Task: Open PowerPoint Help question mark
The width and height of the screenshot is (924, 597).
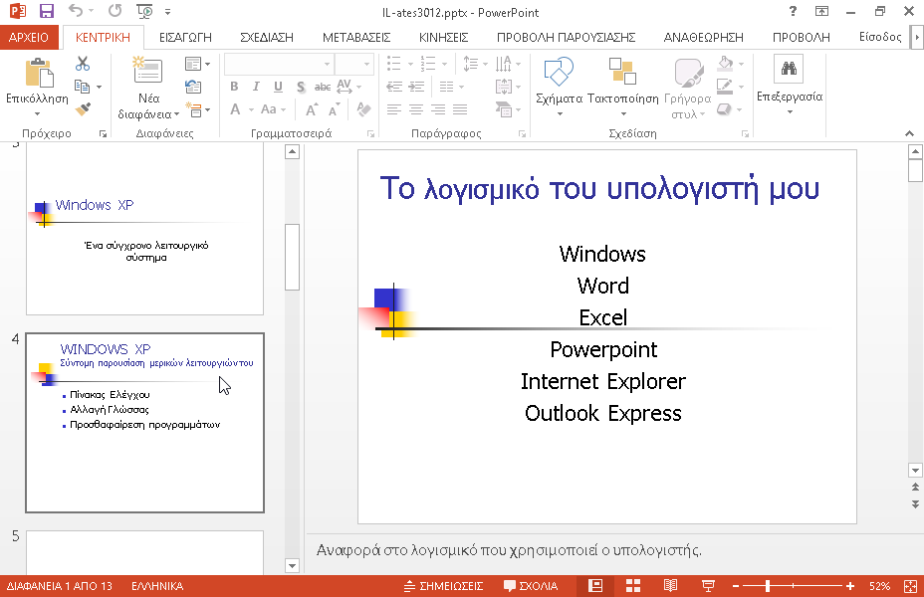Action: 794,11
